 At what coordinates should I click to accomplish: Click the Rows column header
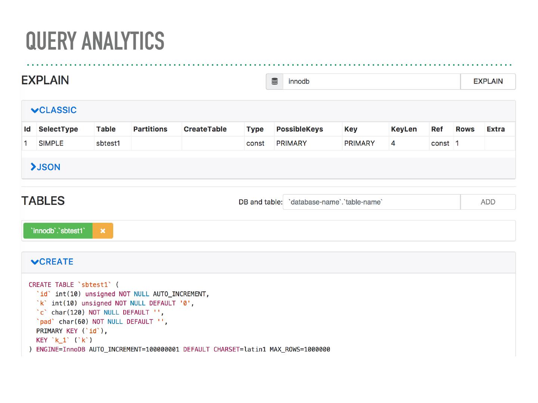[x=465, y=129]
